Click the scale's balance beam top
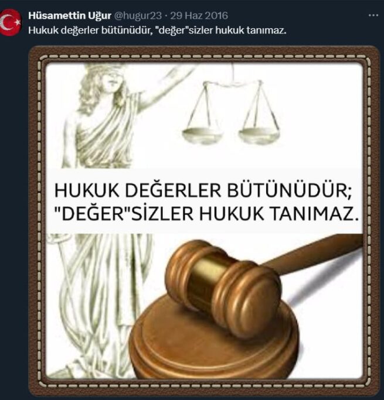This screenshot has width=384, height=400. click(x=232, y=83)
